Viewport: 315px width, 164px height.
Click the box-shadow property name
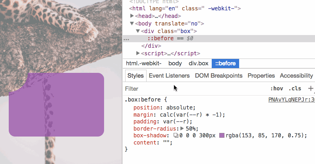pyautogui.click(x=150, y=135)
